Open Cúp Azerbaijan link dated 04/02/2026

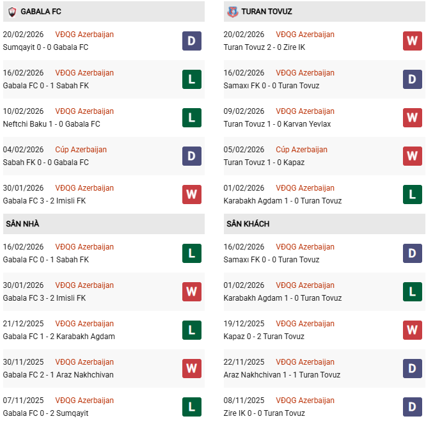coord(81,150)
